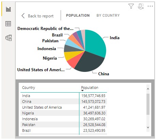Select the BY COUNTRY title label
The width and height of the screenshot is (156, 140).
(108, 15)
